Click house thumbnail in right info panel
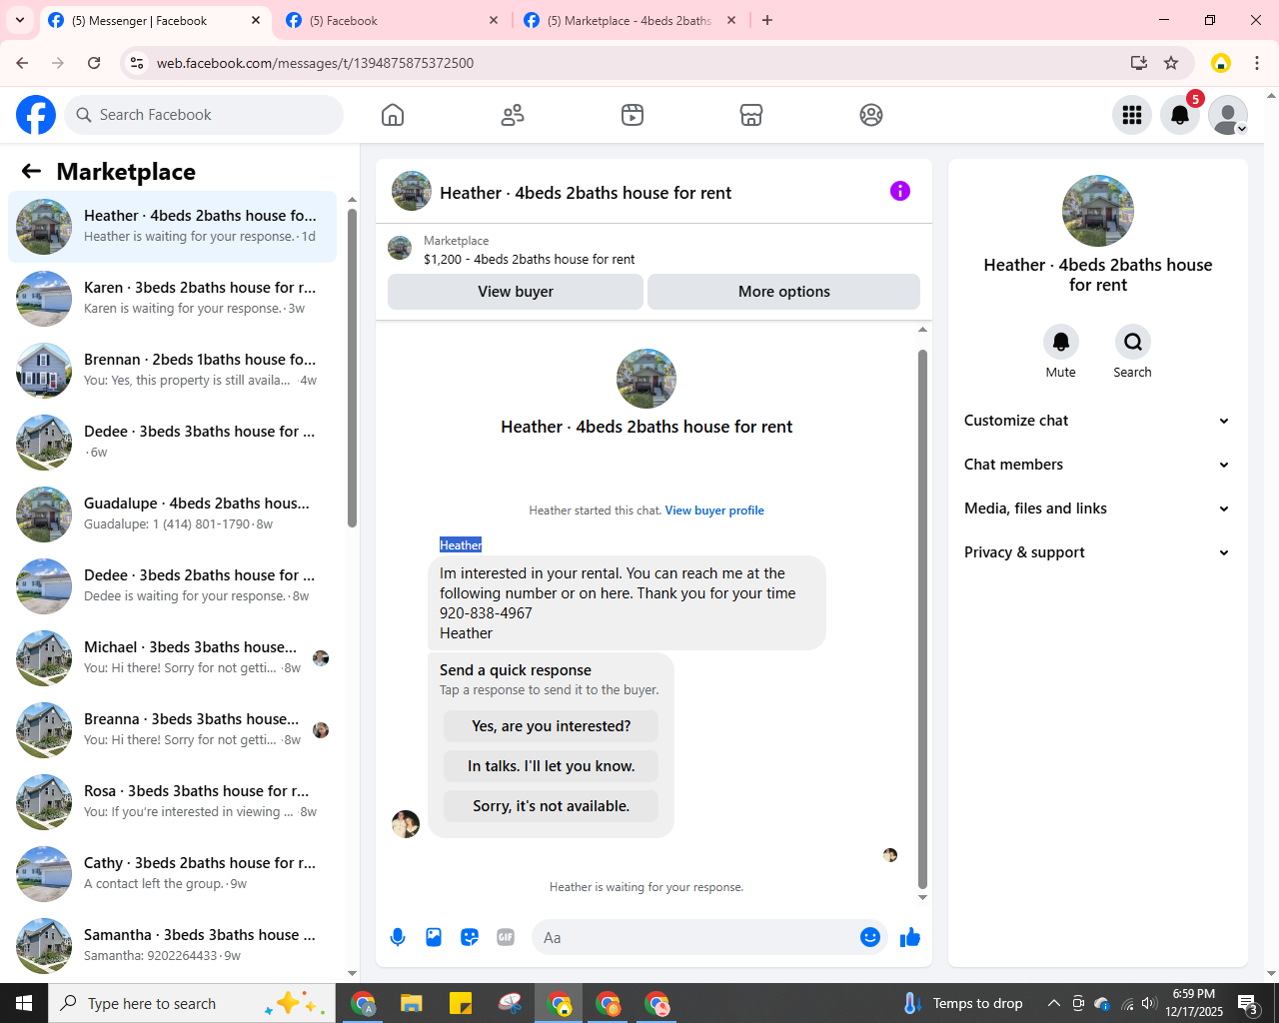 (x=1098, y=211)
